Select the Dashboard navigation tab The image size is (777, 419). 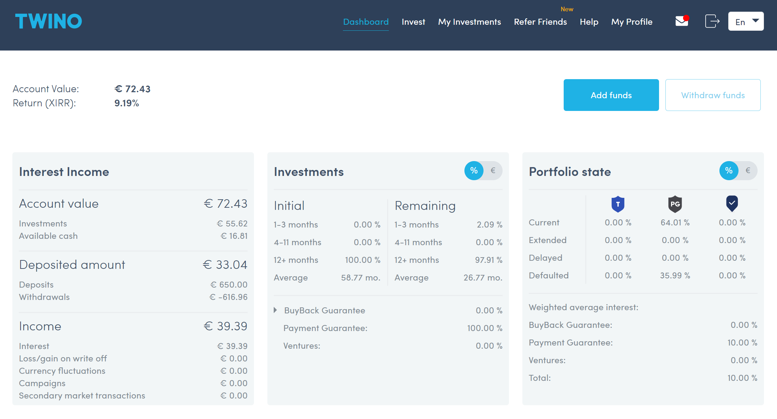tap(366, 22)
